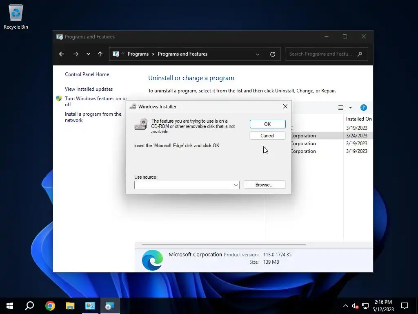Switch to Windows Installer taskbar button
This screenshot has width=418, height=314.
coord(110,306)
